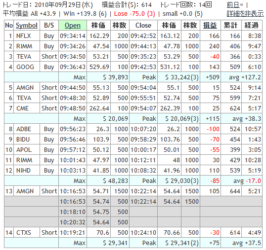
Task: Click GOOG close price 531.12
Action: pyautogui.click(x=170, y=67)
